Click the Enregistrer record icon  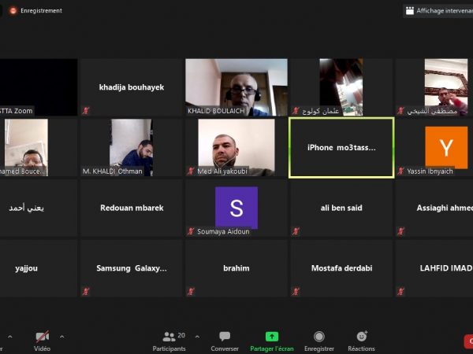tap(319, 337)
